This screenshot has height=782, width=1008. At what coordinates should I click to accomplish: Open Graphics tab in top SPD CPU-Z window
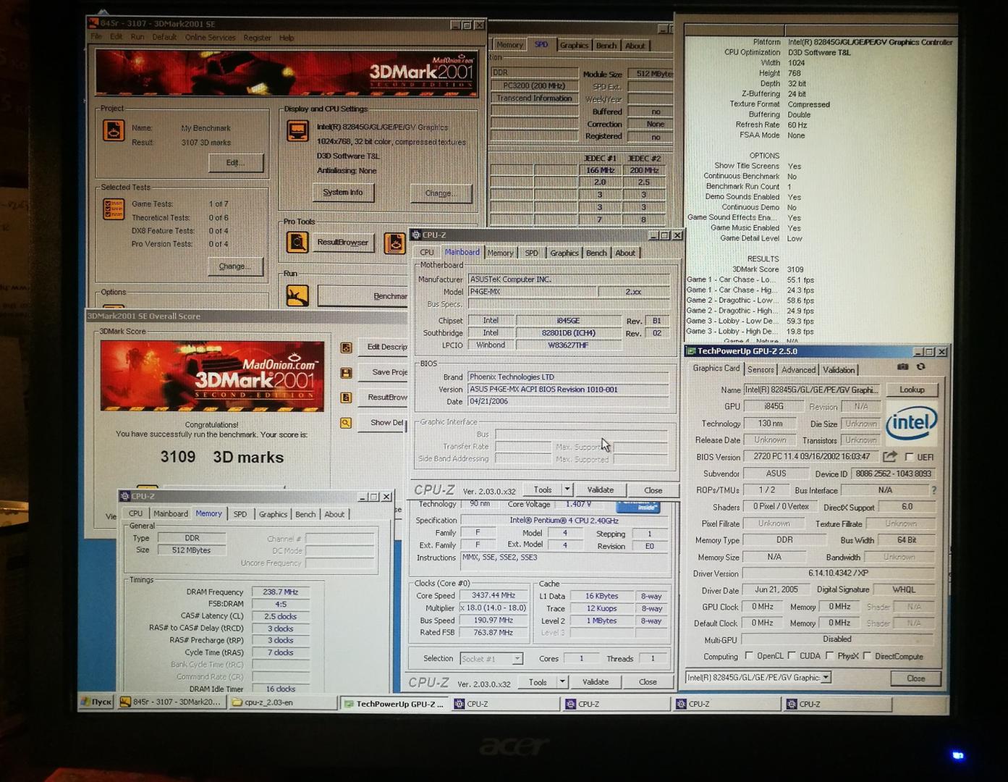click(574, 45)
